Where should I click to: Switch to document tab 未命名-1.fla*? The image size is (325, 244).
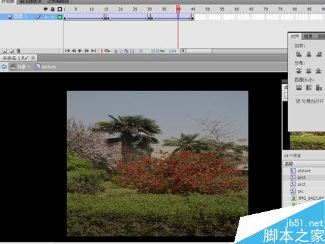point(16,58)
